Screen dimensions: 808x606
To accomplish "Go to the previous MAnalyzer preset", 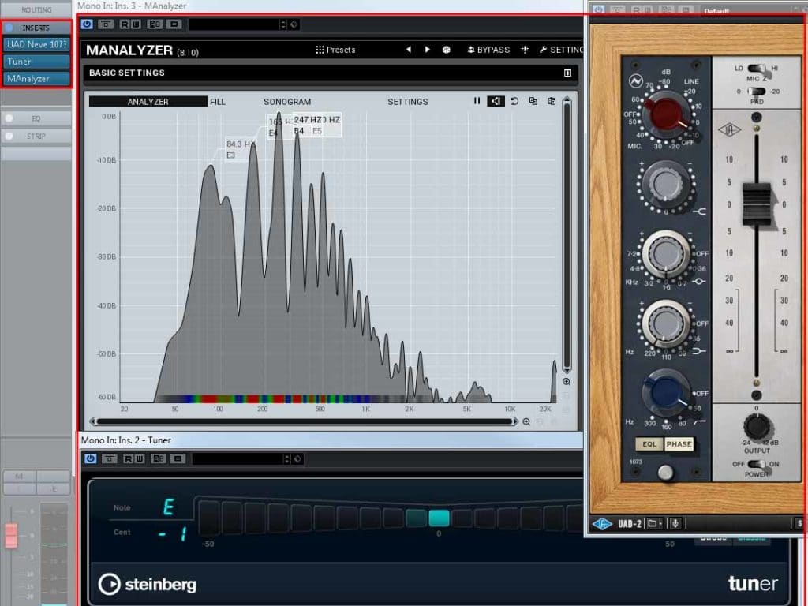I will (x=409, y=50).
